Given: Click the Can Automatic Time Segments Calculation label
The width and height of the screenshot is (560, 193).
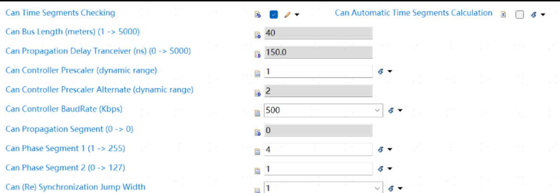Looking at the screenshot, I should pos(414,13).
